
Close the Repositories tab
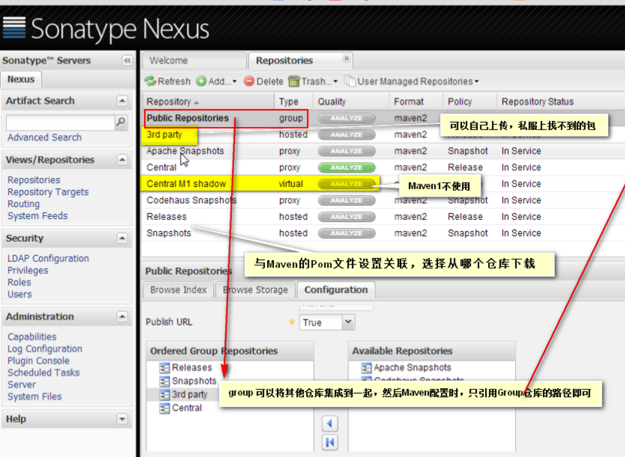pyautogui.click(x=346, y=59)
